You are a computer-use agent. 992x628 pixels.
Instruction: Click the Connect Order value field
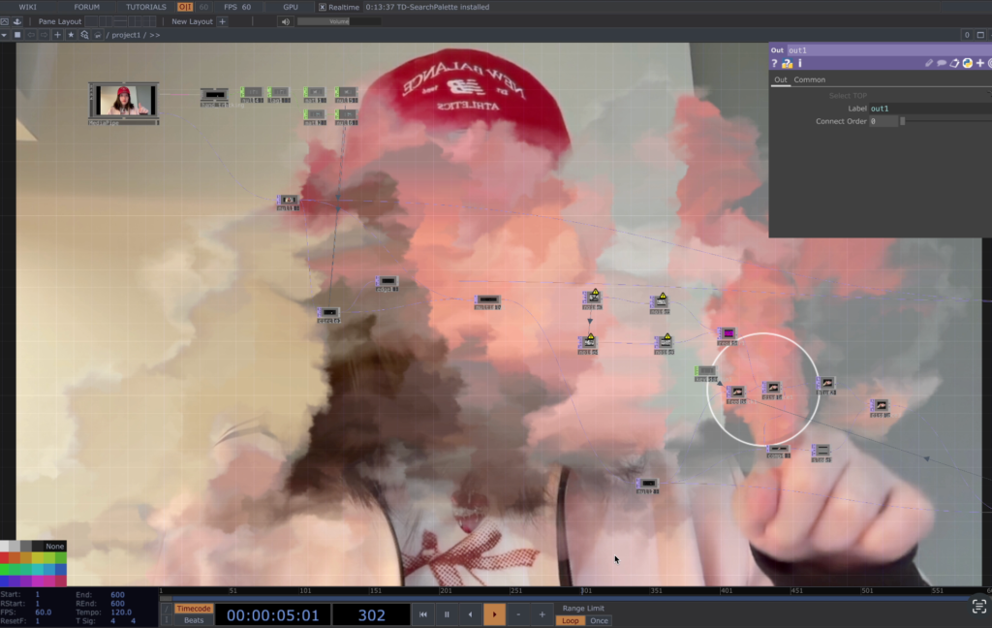tap(883, 121)
